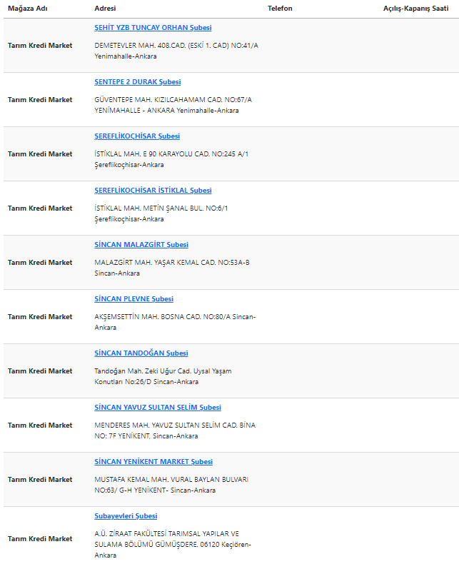Select the İSTİKLAL MAH. E 90 KARAYOLU address

pos(171,159)
